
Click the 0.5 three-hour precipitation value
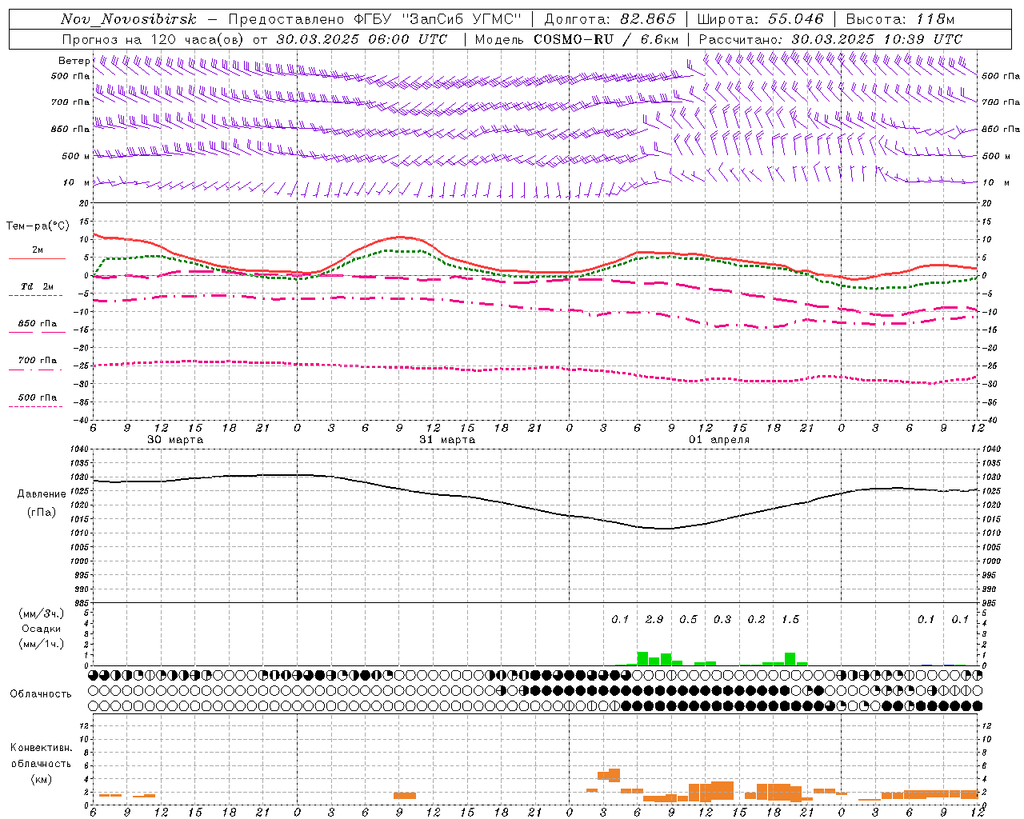click(688, 619)
